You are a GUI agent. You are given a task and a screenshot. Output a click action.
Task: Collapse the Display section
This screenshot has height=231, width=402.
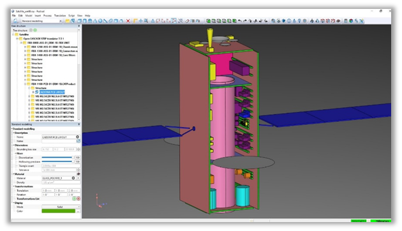point(13,203)
